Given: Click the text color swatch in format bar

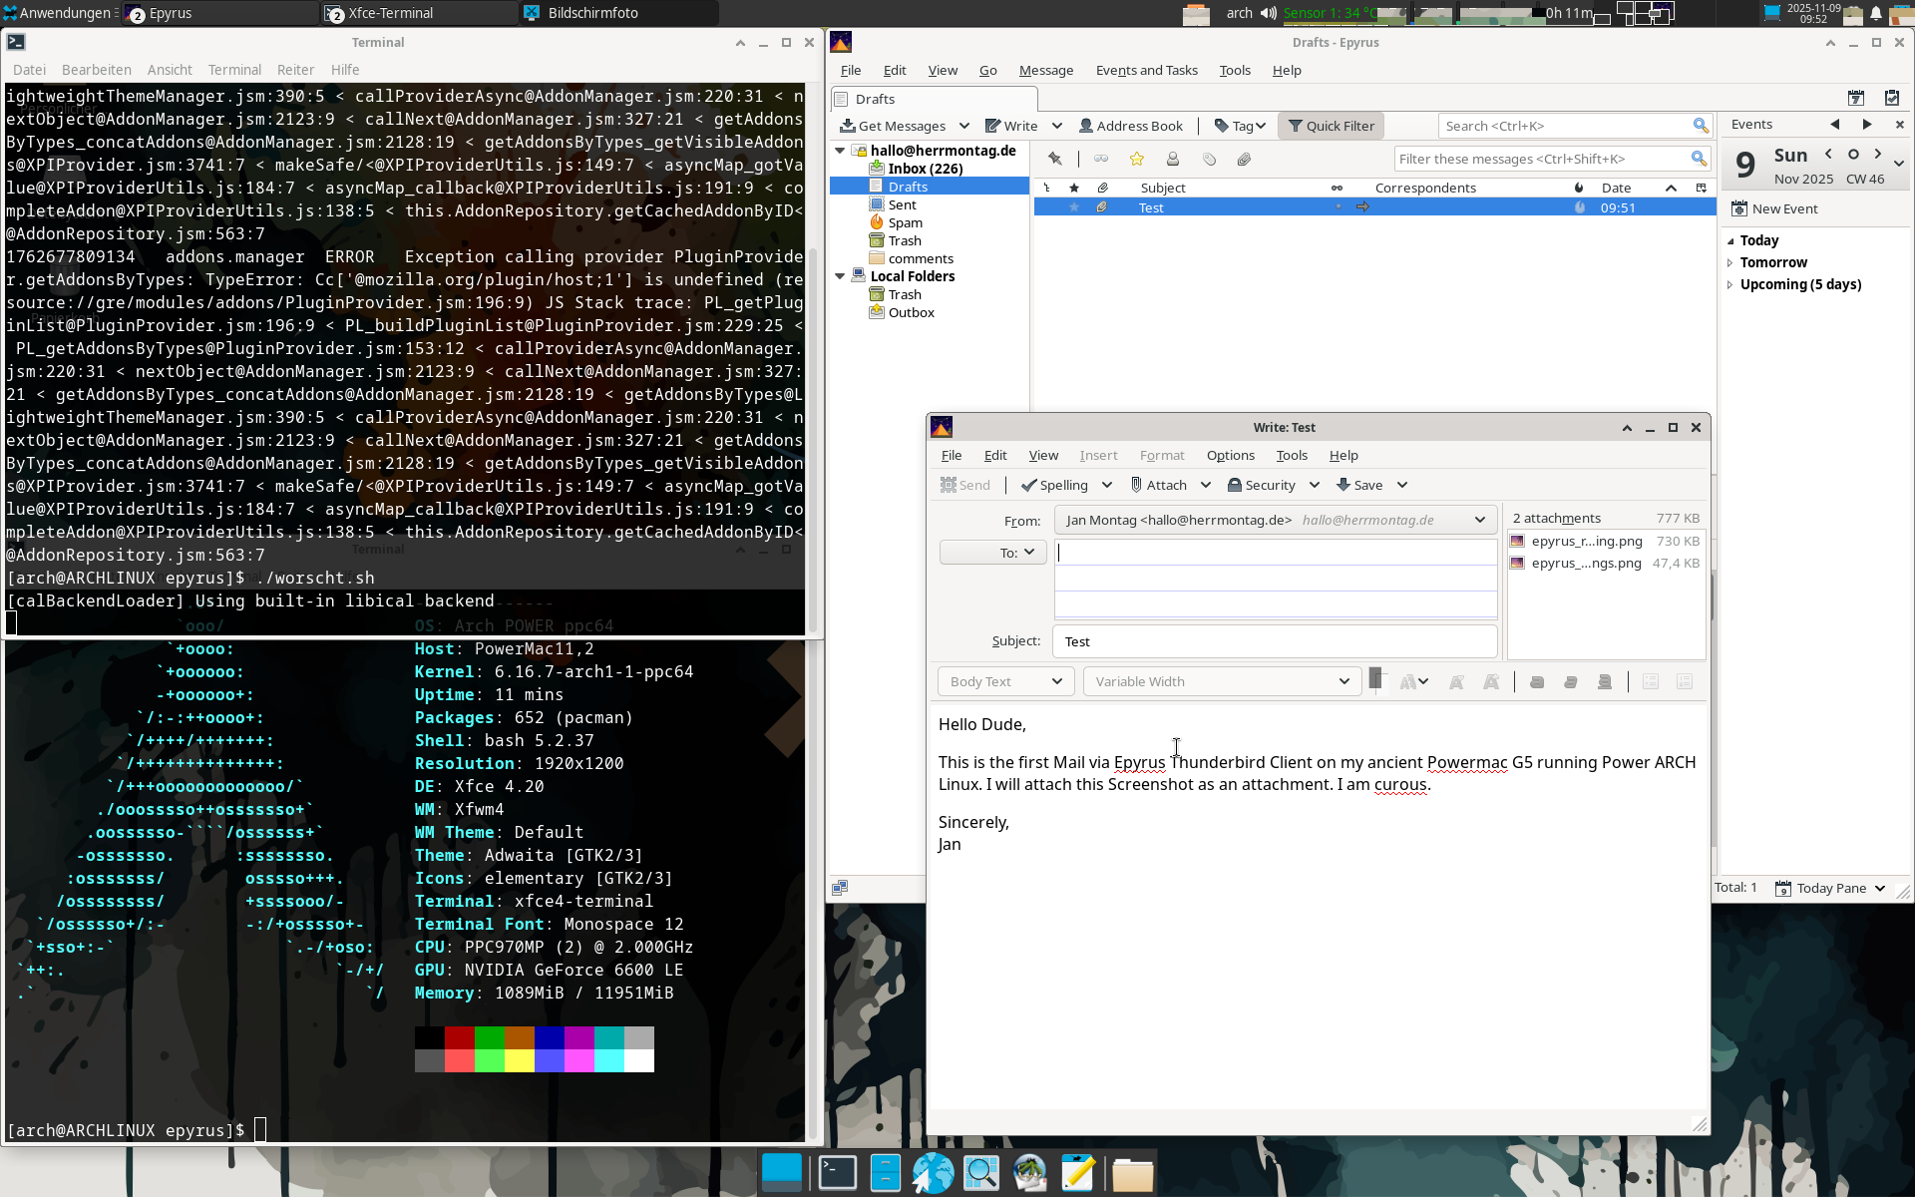Looking at the screenshot, I should tap(1375, 678).
